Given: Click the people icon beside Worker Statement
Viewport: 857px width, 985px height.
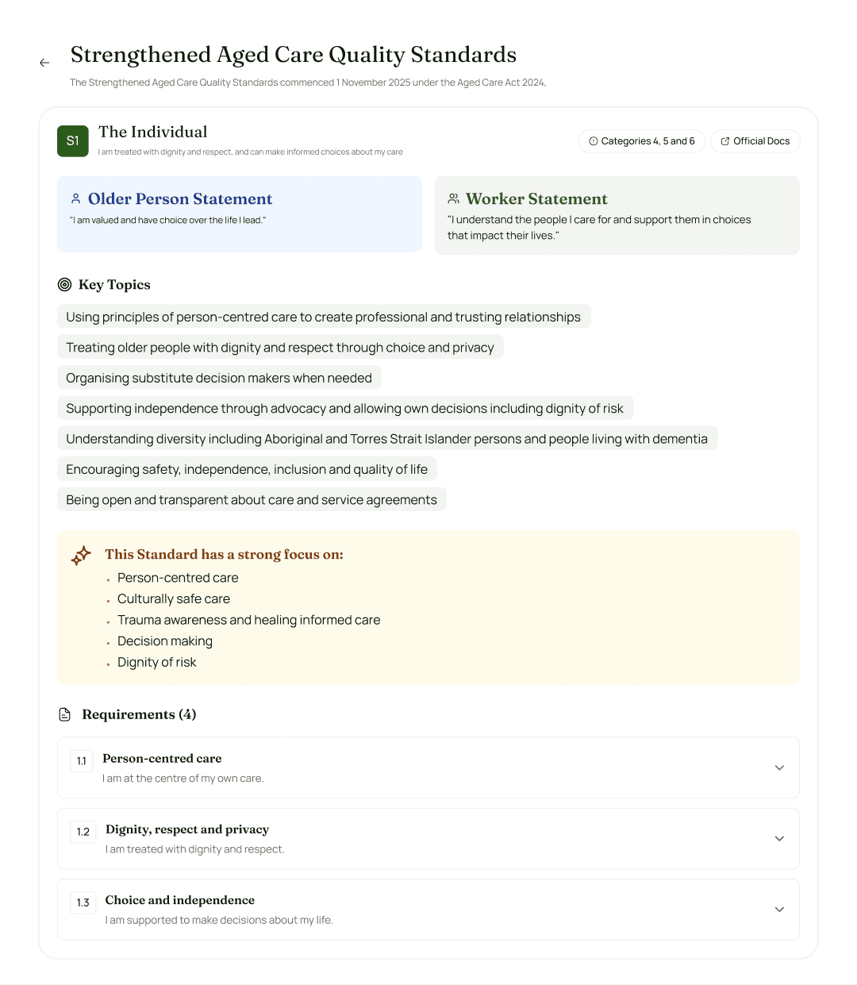Looking at the screenshot, I should pos(453,197).
